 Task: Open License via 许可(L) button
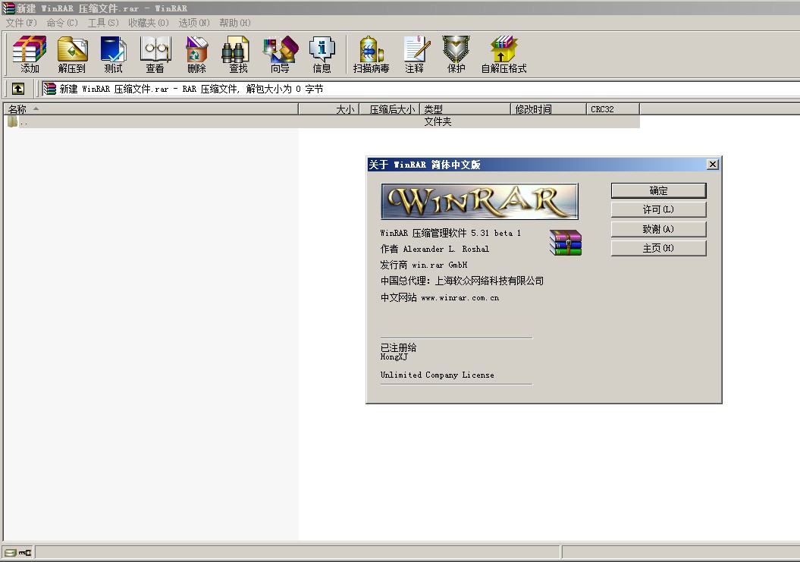point(659,209)
